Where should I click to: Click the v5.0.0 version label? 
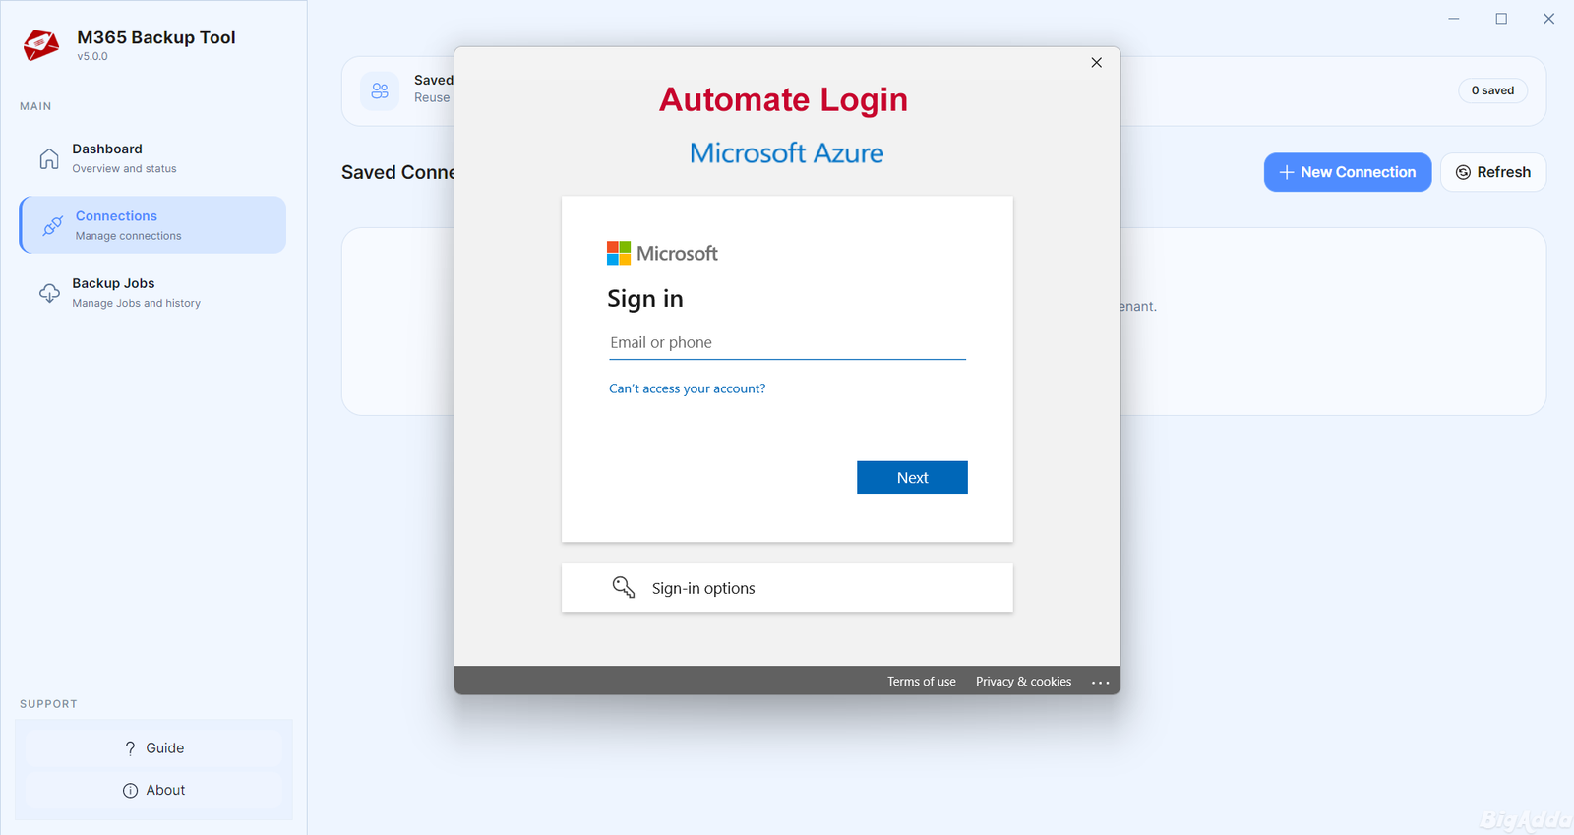click(x=92, y=57)
